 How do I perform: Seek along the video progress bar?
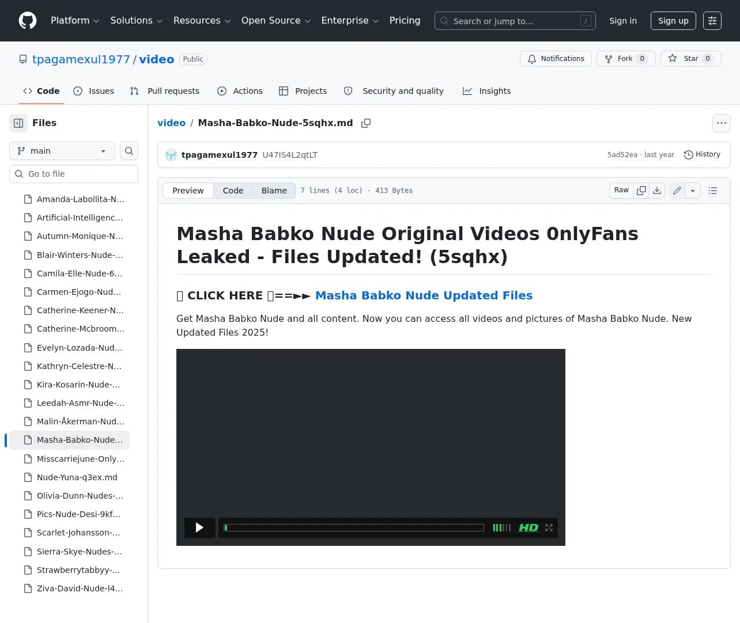click(x=354, y=527)
